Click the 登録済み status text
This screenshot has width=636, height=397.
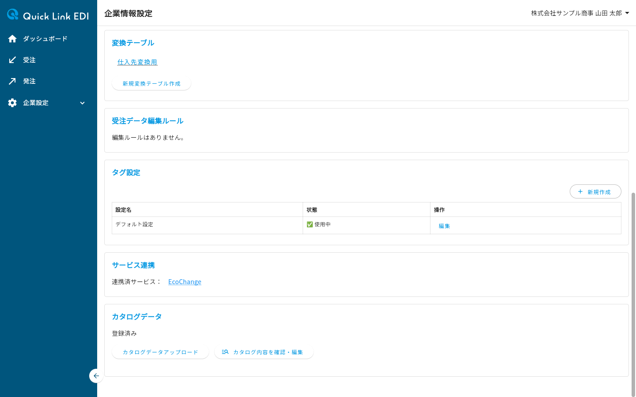tap(124, 333)
